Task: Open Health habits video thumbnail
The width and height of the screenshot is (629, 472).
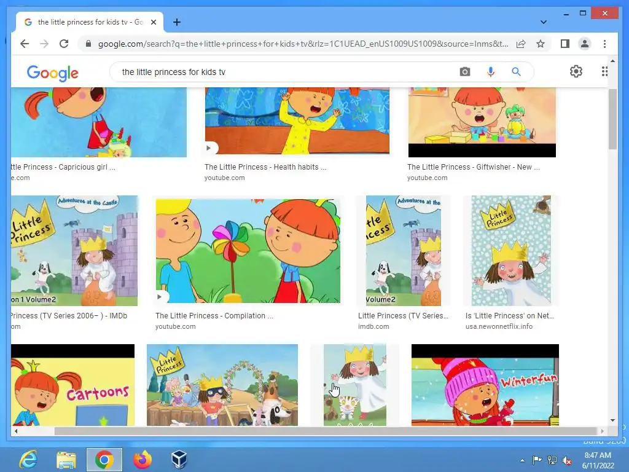Action: tap(297, 120)
